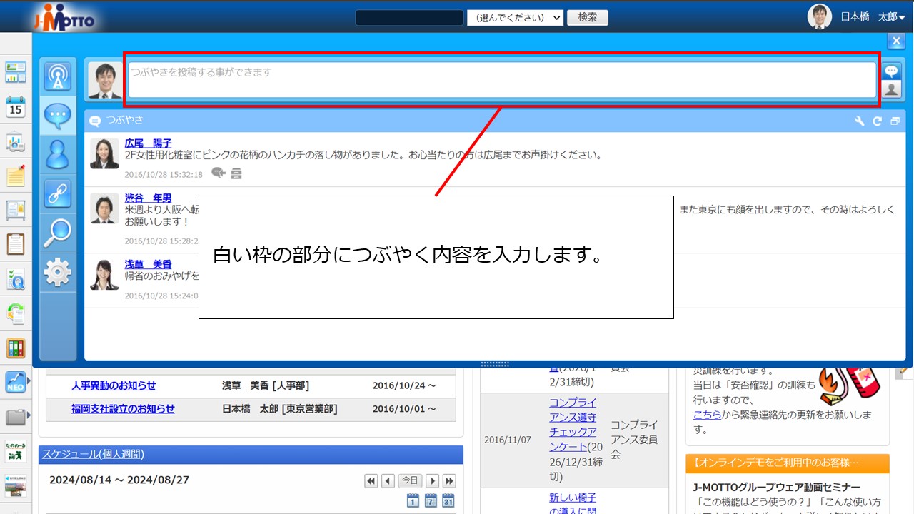Select the speech bubble tweets icon
This screenshot has width=914, height=514.
[x=58, y=116]
